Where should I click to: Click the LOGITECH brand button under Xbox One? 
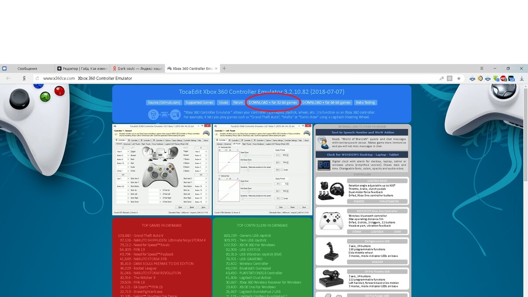tap(377, 231)
